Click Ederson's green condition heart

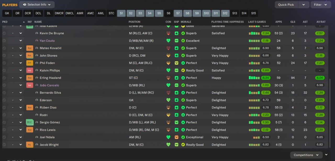click(x=168, y=100)
